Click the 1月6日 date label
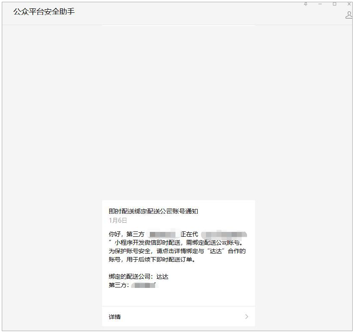The width and height of the screenshot is (354, 332). click(118, 220)
